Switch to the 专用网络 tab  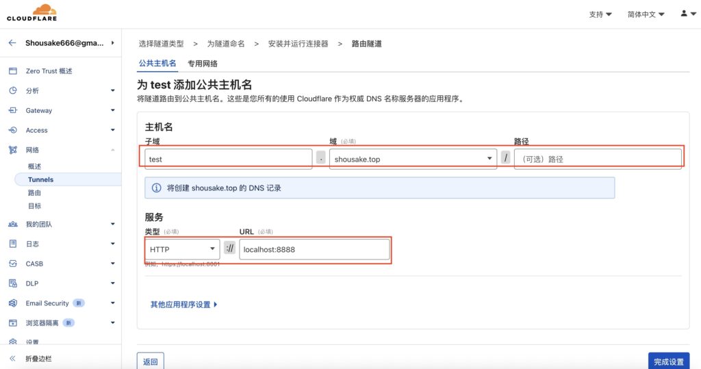coord(203,64)
